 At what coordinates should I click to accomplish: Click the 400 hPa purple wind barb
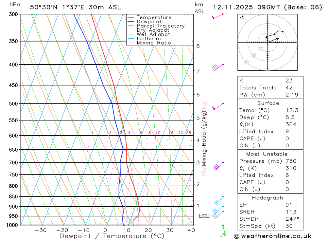point(217,67)
